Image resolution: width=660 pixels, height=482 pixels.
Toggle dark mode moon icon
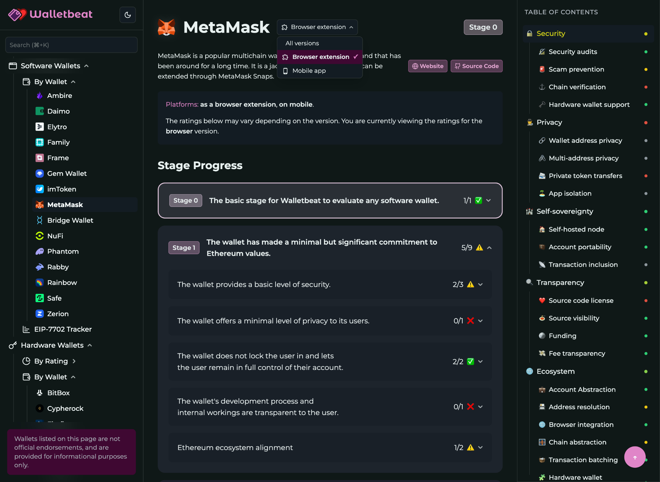click(x=128, y=15)
